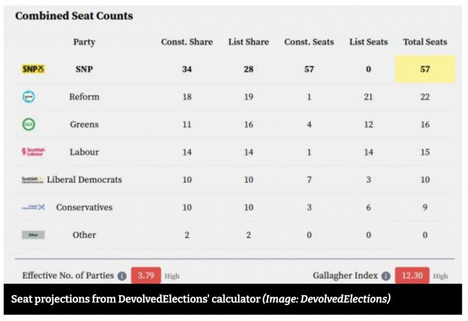
Task: Click the red 3.79 effective parties badge
Action: pyautogui.click(x=146, y=276)
